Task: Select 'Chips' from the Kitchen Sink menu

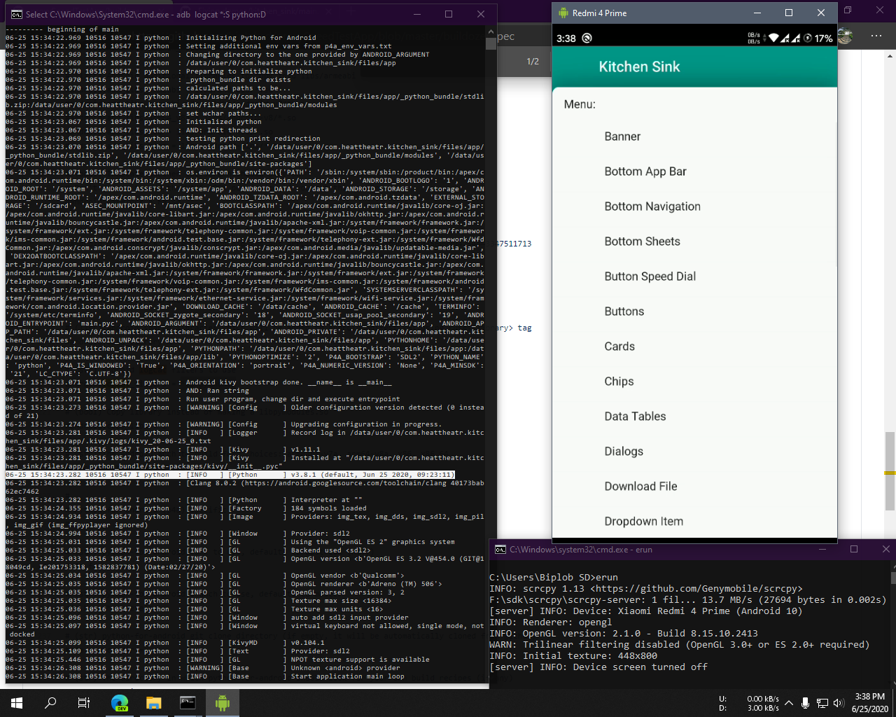Action: pos(619,381)
